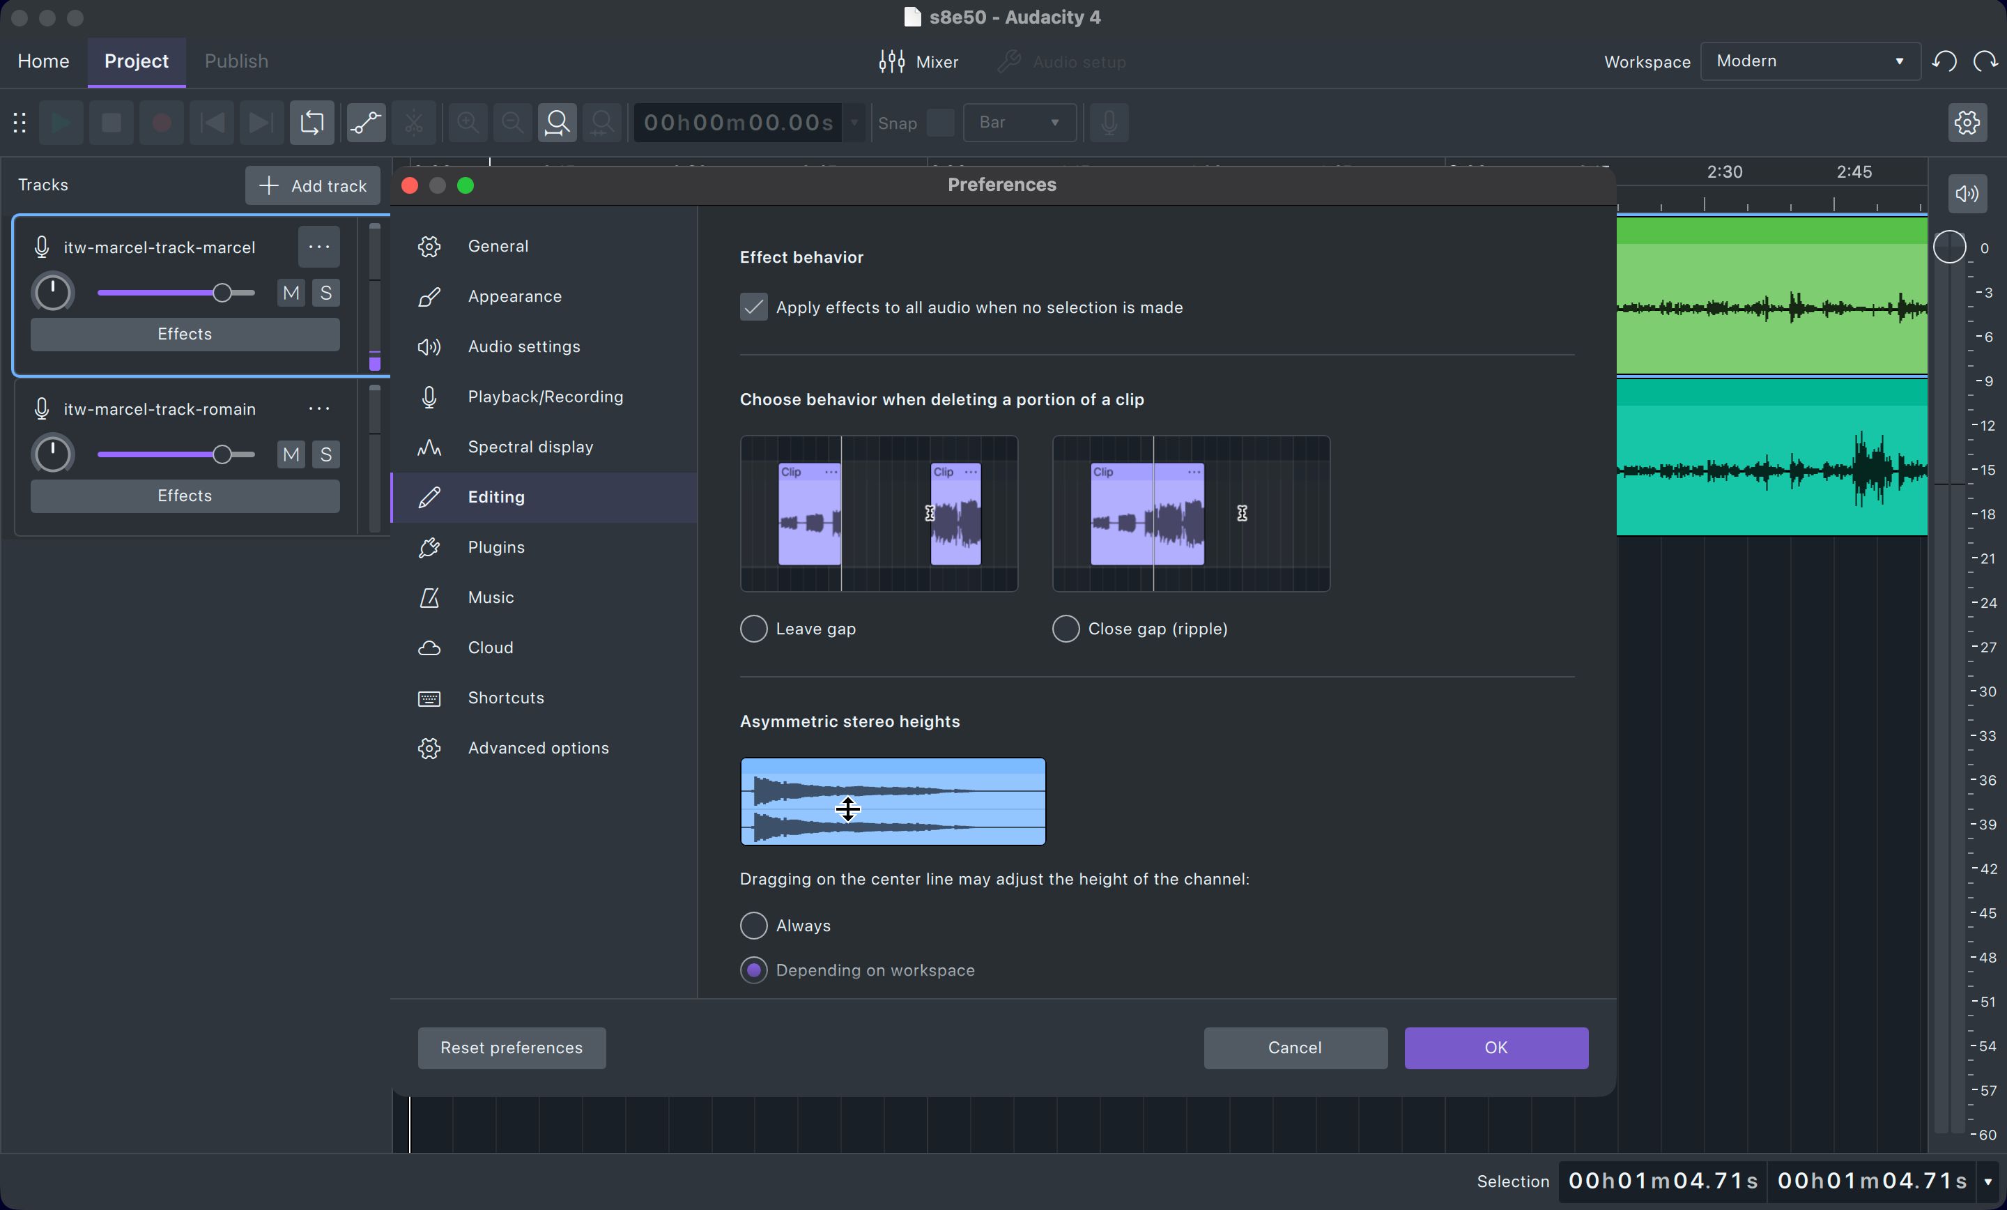This screenshot has width=2007, height=1210.
Task: Switch to the Publish tab
Action: pos(236,61)
